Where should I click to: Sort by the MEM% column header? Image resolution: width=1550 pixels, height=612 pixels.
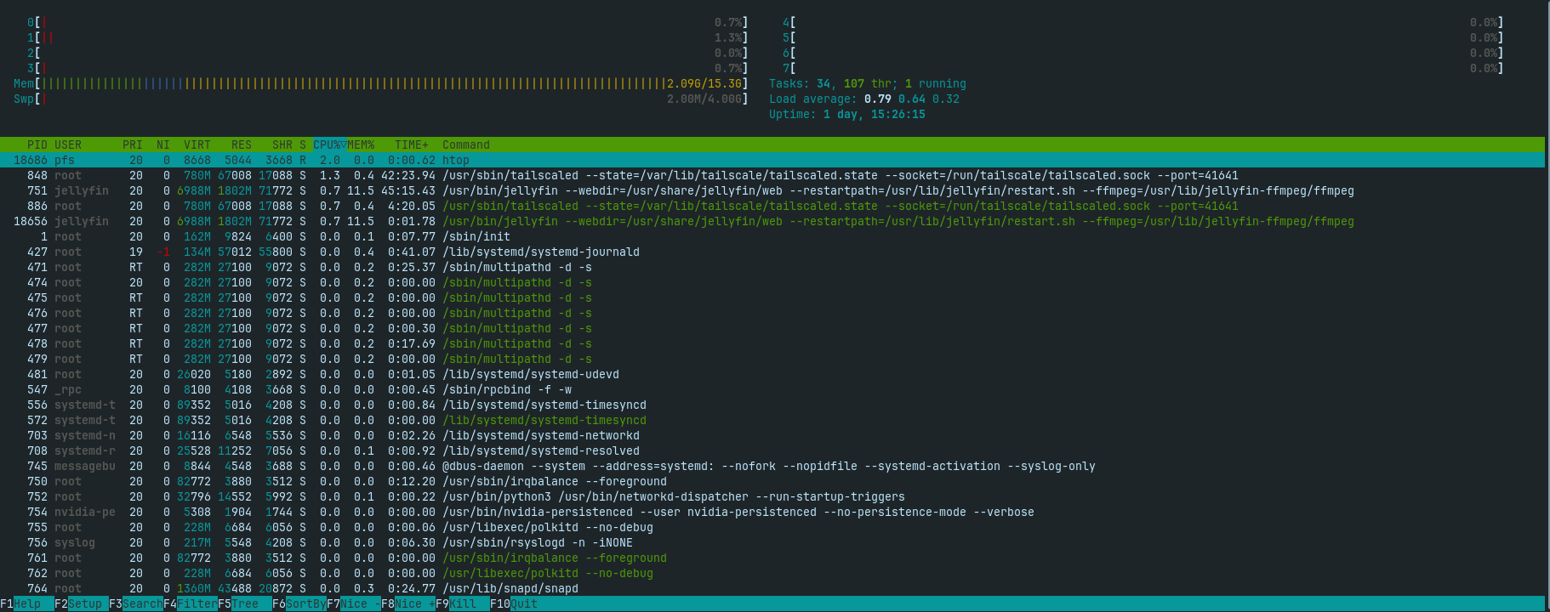pyautogui.click(x=361, y=144)
